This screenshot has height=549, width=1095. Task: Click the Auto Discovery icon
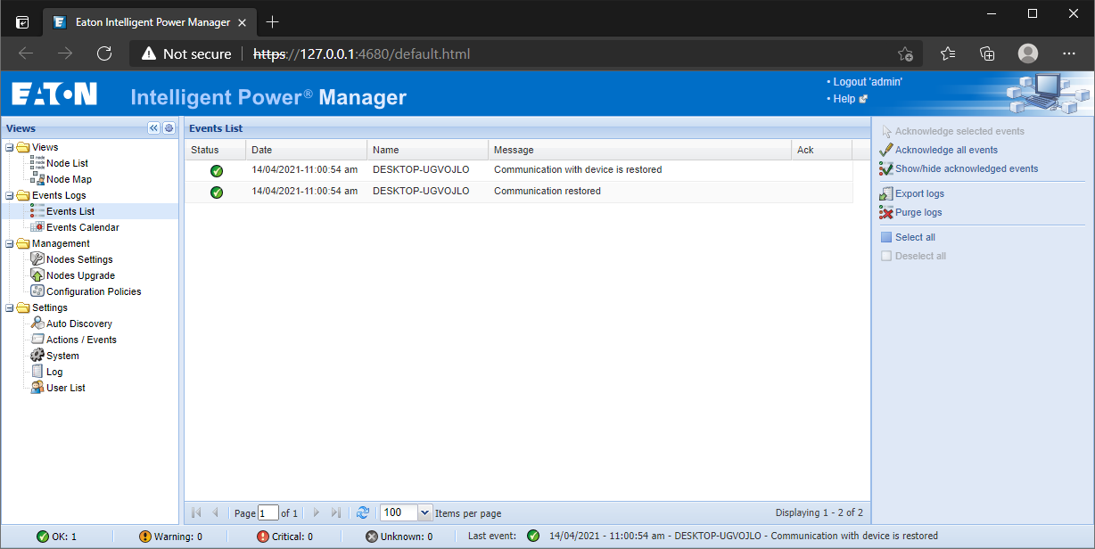[x=37, y=324]
